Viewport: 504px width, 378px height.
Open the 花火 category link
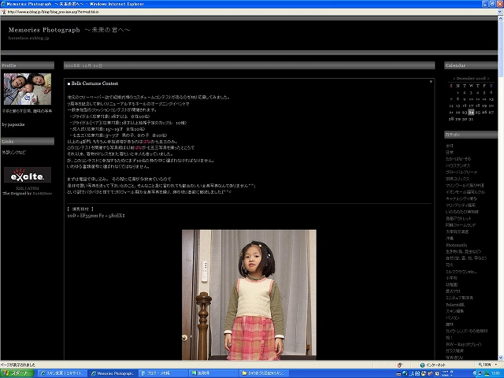[x=450, y=265]
